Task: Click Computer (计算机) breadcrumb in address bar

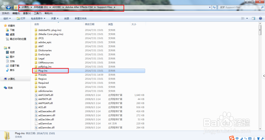Action: pyautogui.click(x=25, y=7)
